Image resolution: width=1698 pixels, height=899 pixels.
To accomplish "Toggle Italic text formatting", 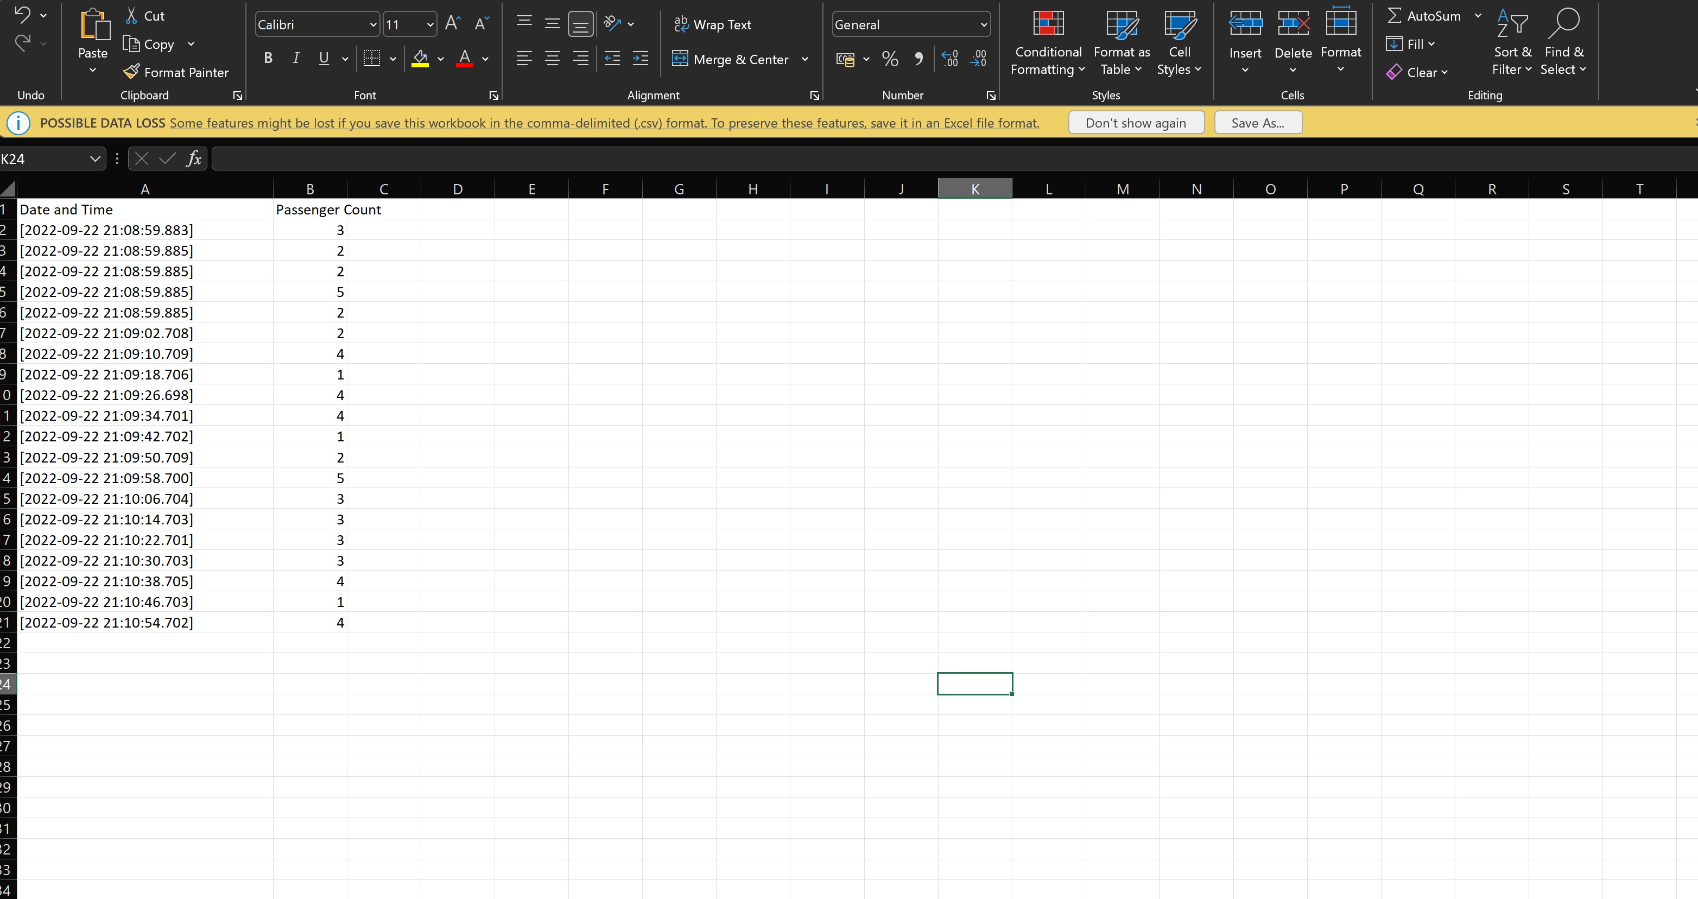I will (x=295, y=59).
